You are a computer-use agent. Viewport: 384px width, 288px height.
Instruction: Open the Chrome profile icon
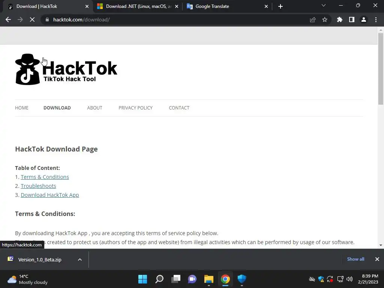coord(364,19)
